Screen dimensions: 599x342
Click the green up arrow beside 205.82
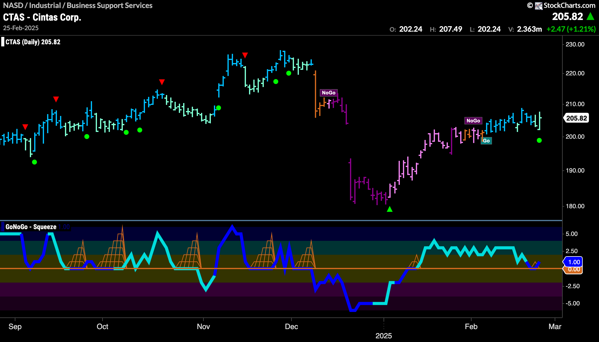(x=590, y=16)
